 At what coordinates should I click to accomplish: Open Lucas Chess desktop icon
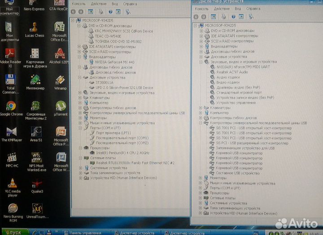(35, 30)
